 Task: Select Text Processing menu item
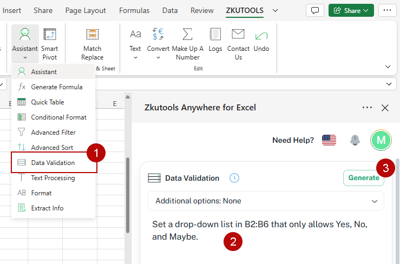click(54, 178)
